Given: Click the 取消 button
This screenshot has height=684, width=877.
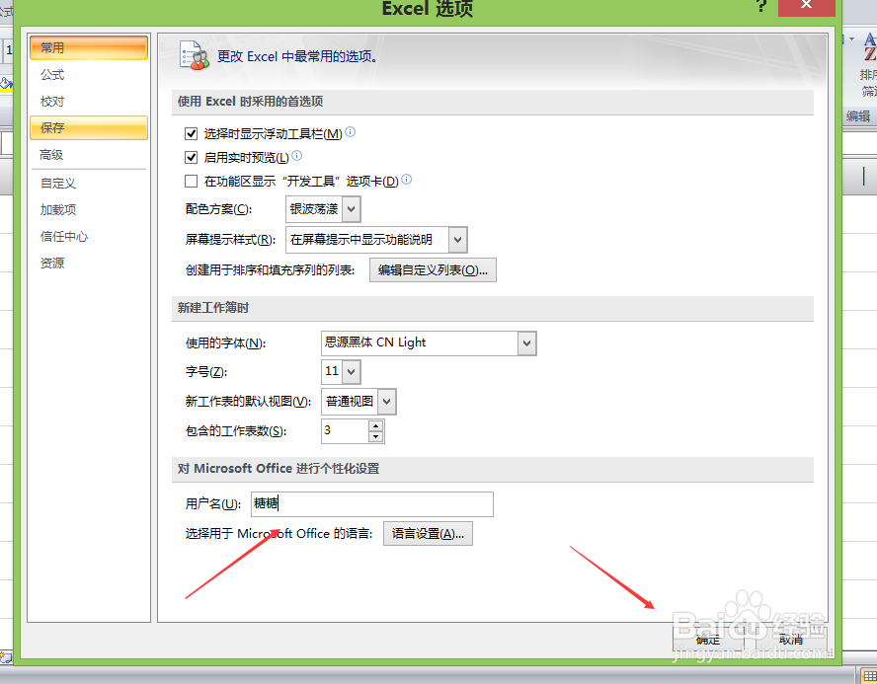Looking at the screenshot, I should pyautogui.click(x=791, y=639).
